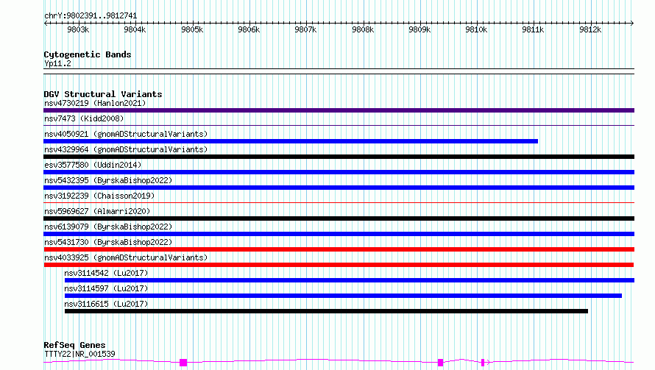Select blue bar under nsv6139079

[x=339, y=234]
